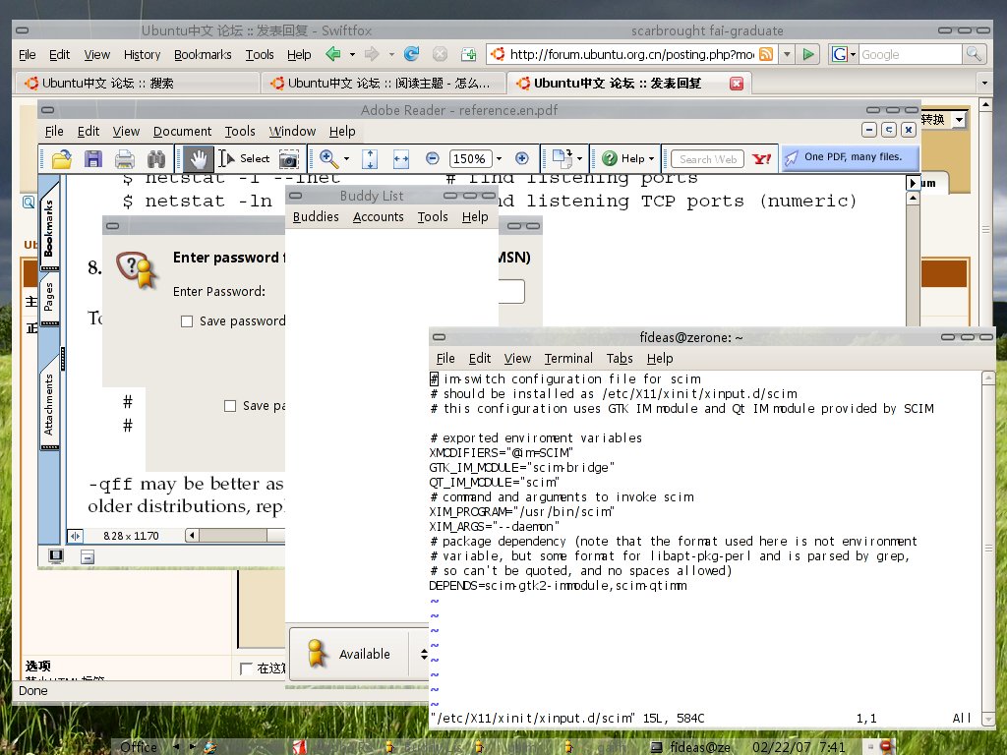Click the Forward arrow in Swiftfox
This screenshot has height=755, width=1007.
pos(371,55)
